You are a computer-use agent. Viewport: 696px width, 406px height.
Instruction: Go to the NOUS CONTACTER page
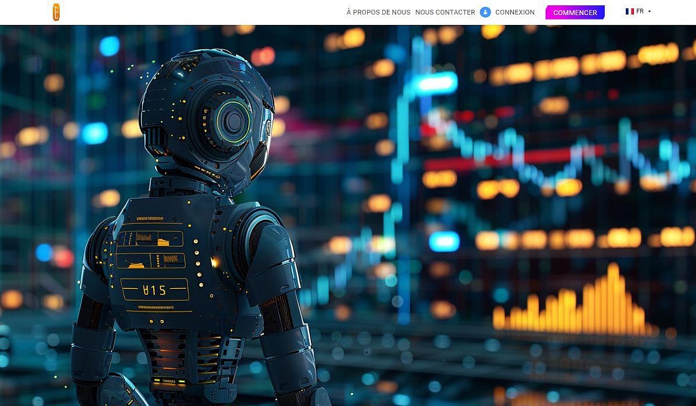445,12
